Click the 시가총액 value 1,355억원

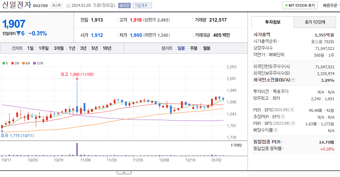(x=324, y=35)
